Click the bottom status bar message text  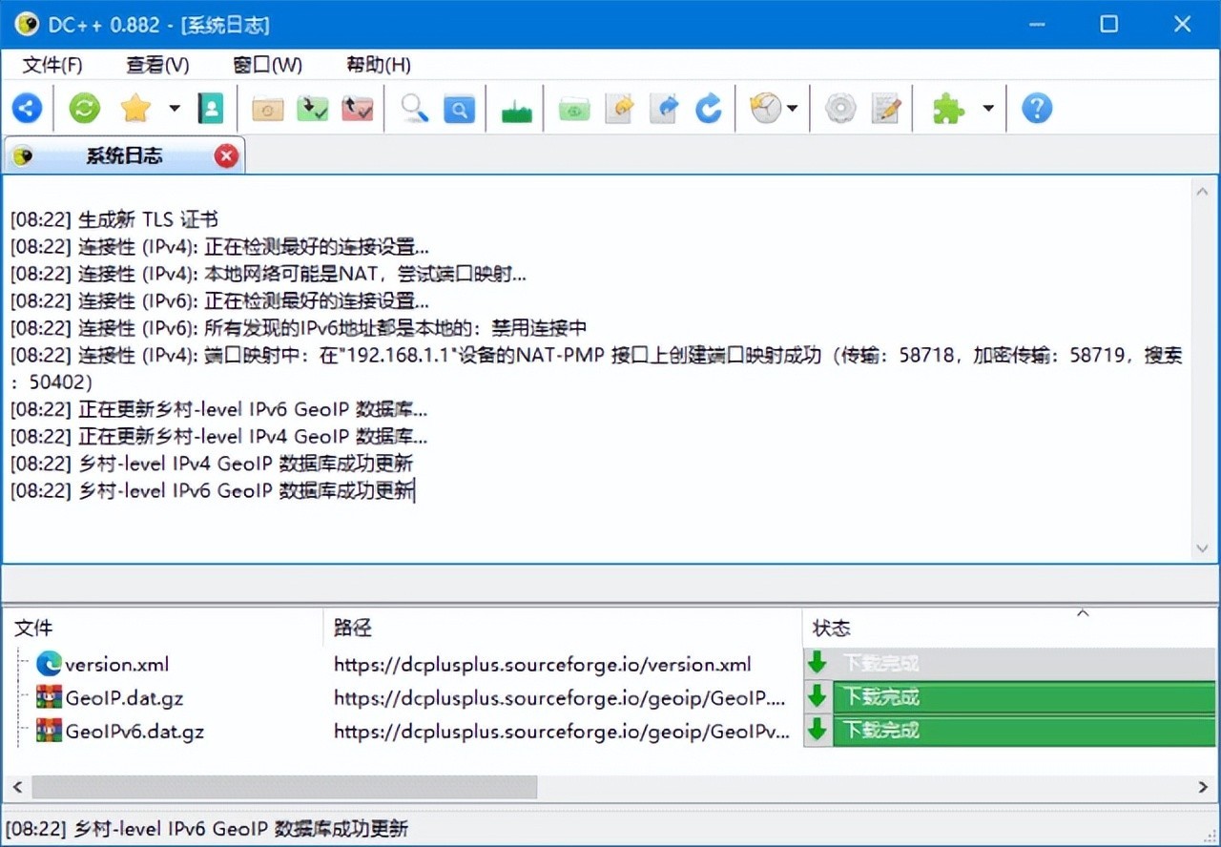(207, 828)
